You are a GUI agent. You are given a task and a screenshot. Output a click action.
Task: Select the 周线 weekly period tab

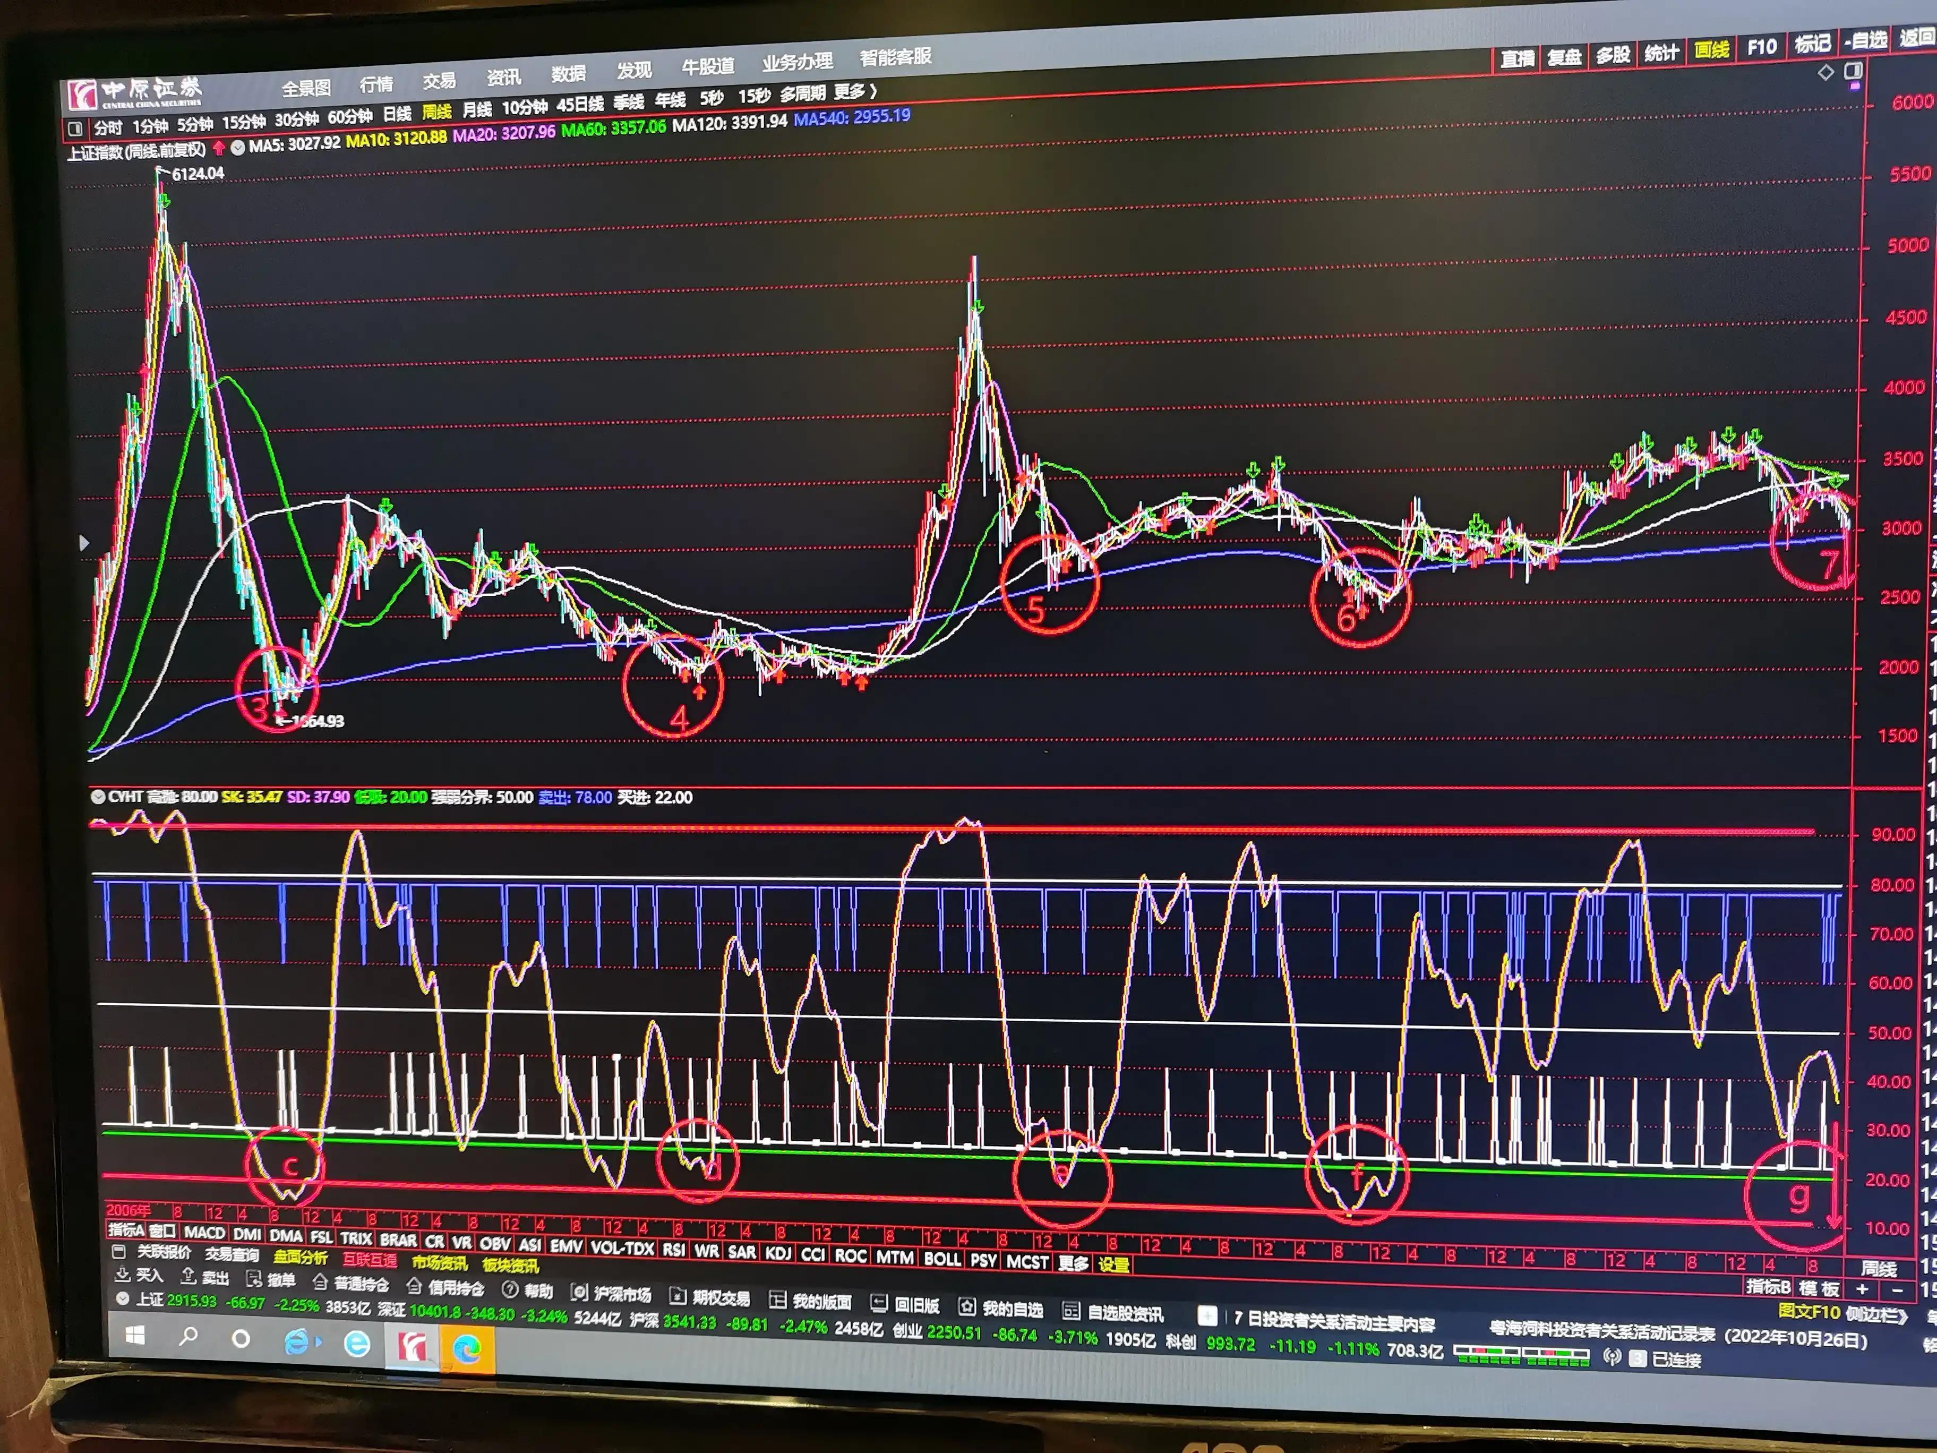[x=436, y=112]
